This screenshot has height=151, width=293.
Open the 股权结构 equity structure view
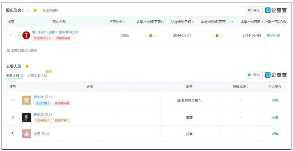point(50,10)
